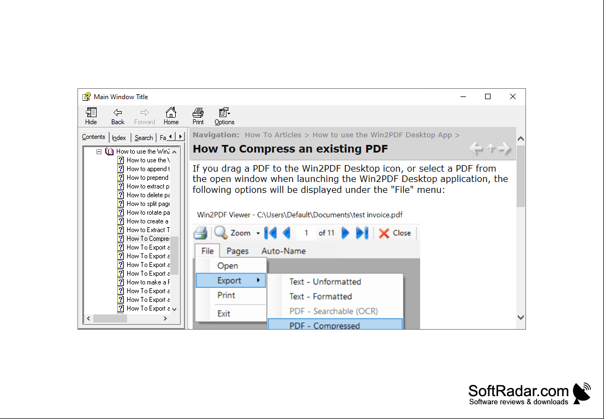Click the printer icon in the Win2PDF Viewer toolbar
The image size is (604, 419).
coord(200,233)
